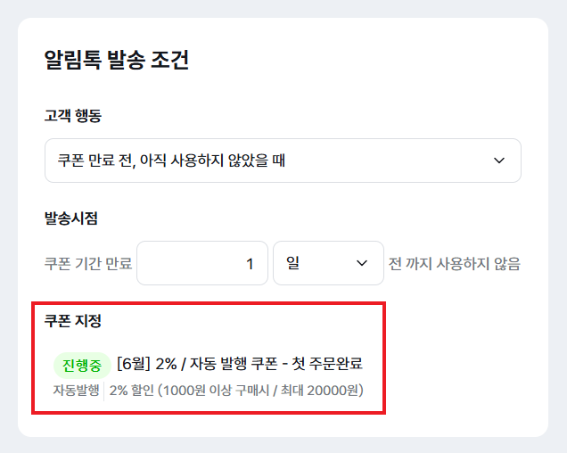Screen dimensions: 567x453
Task: Click the 발송시점 section label
Action: (71, 218)
